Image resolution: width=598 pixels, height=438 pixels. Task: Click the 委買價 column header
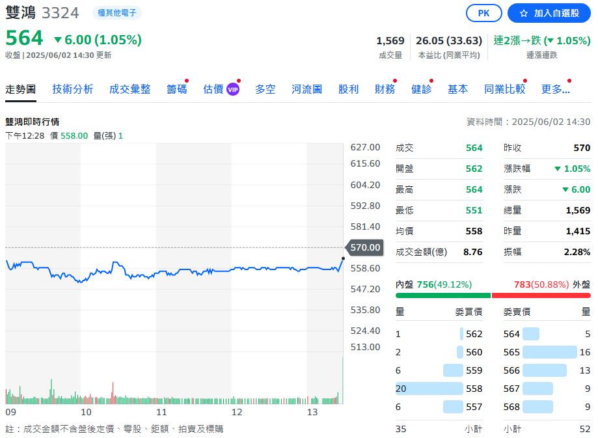coord(469,312)
